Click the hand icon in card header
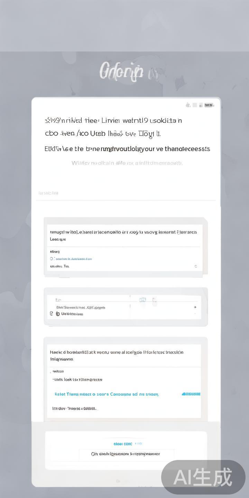This screenshot has width=249, height=498. click(x=188, y=105)
